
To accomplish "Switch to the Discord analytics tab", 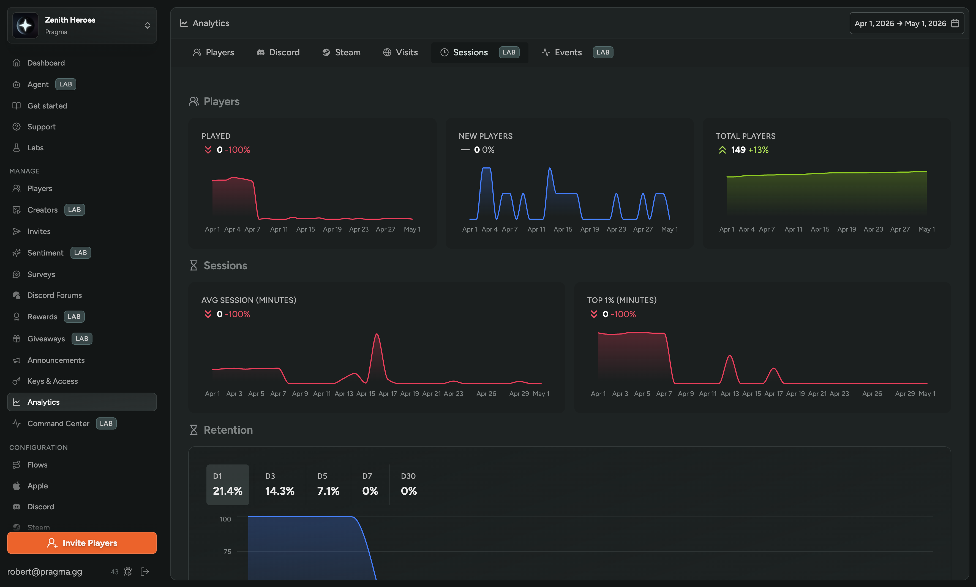I will tap(278, 52).
